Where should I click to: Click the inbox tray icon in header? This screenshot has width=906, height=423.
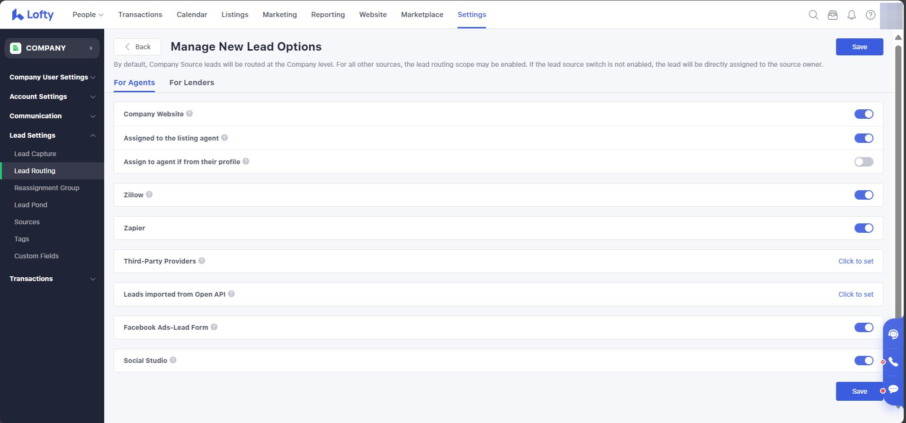[x=832, y=15]
